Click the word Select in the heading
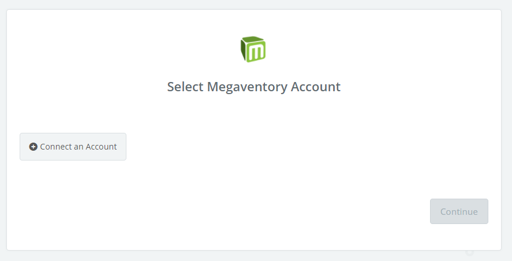 [185, 87]
